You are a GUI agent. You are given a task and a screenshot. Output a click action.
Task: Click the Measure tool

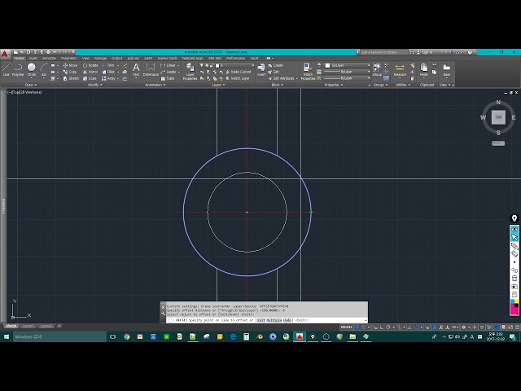(x=400, y=70)
